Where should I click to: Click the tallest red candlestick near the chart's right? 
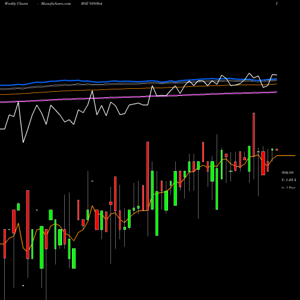pos(254,134)
